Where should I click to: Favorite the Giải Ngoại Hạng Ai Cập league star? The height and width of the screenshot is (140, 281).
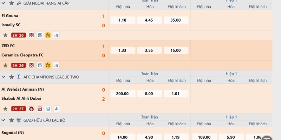(x=12, y=3)
